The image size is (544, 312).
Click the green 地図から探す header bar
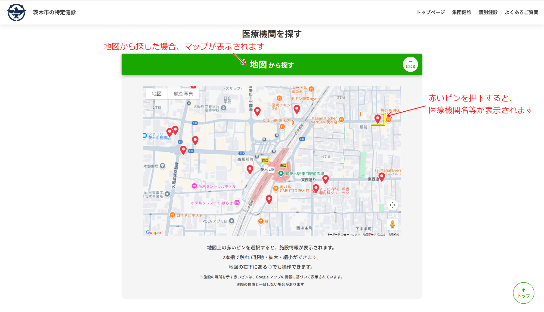click(272, 64)
